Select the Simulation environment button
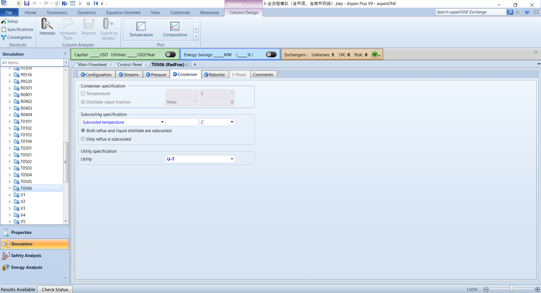Image resolution: width=541 pixels, height=293 pixels. 35,244
